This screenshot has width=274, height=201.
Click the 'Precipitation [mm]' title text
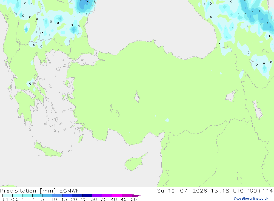coord(28,191)
